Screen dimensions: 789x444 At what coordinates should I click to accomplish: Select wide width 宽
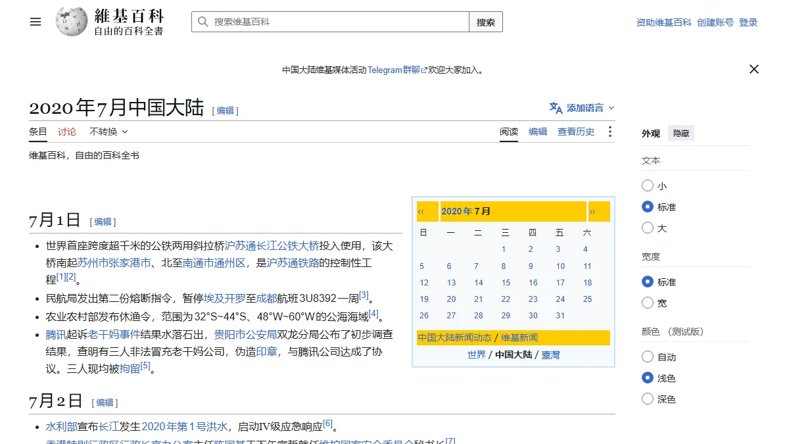click(648, 303)
